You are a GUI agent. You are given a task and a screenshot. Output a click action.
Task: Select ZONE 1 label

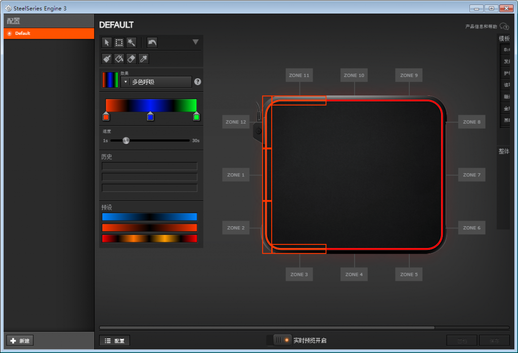(236, 175)
